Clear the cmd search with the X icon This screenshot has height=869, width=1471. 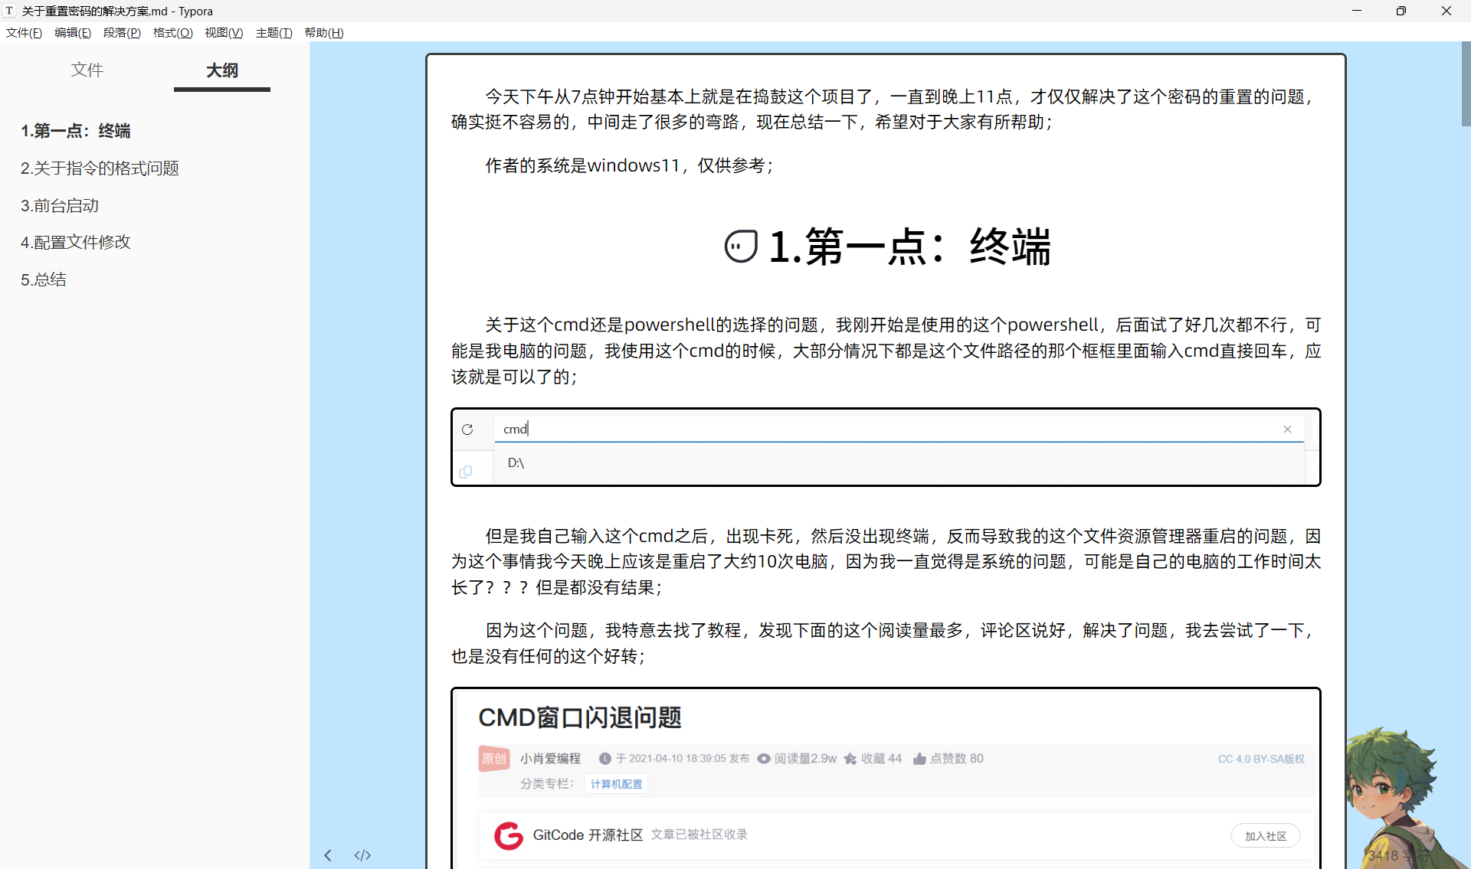[1287, 430]
